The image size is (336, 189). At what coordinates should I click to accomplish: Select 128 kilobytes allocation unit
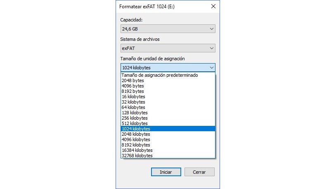click(x=168, y=113)
